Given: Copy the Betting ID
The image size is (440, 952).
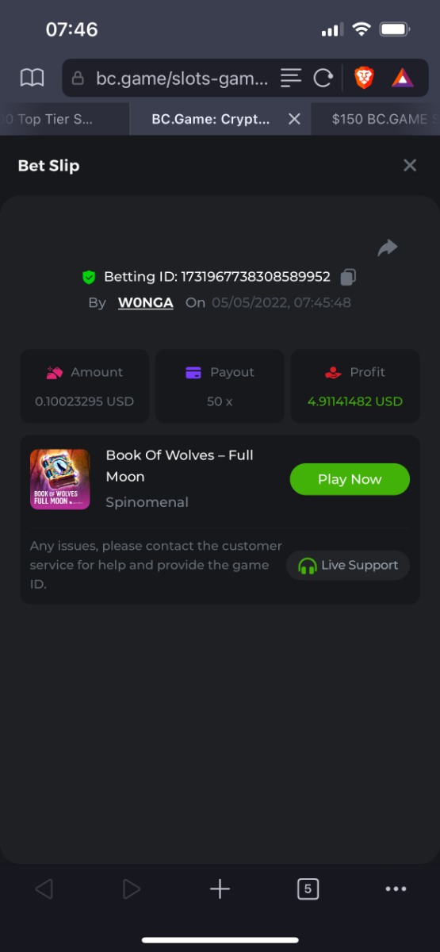Looking at the screenshot, I should tap(348, 277).
